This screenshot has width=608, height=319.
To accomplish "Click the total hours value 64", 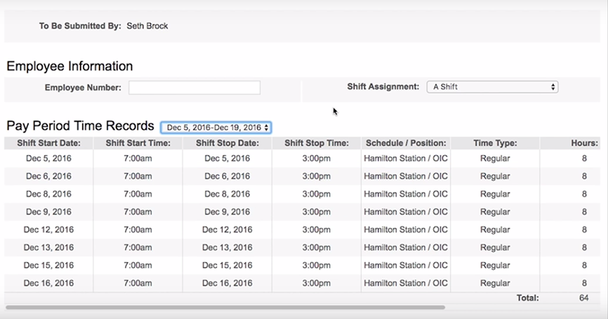I will click(584, 298).
